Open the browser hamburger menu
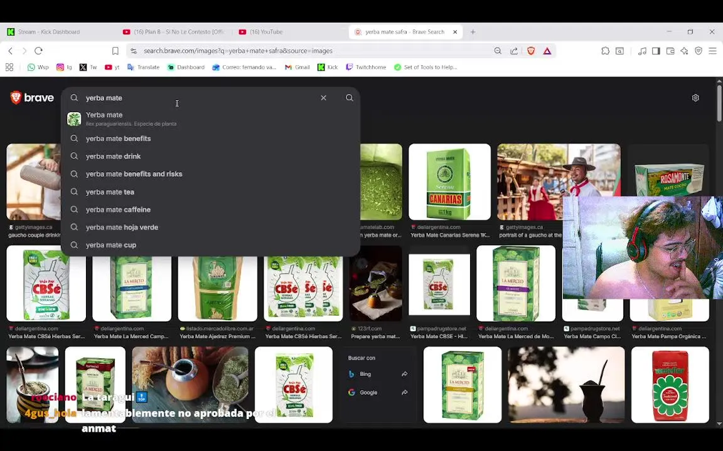The image size is (723, 451). pos(712,51)
